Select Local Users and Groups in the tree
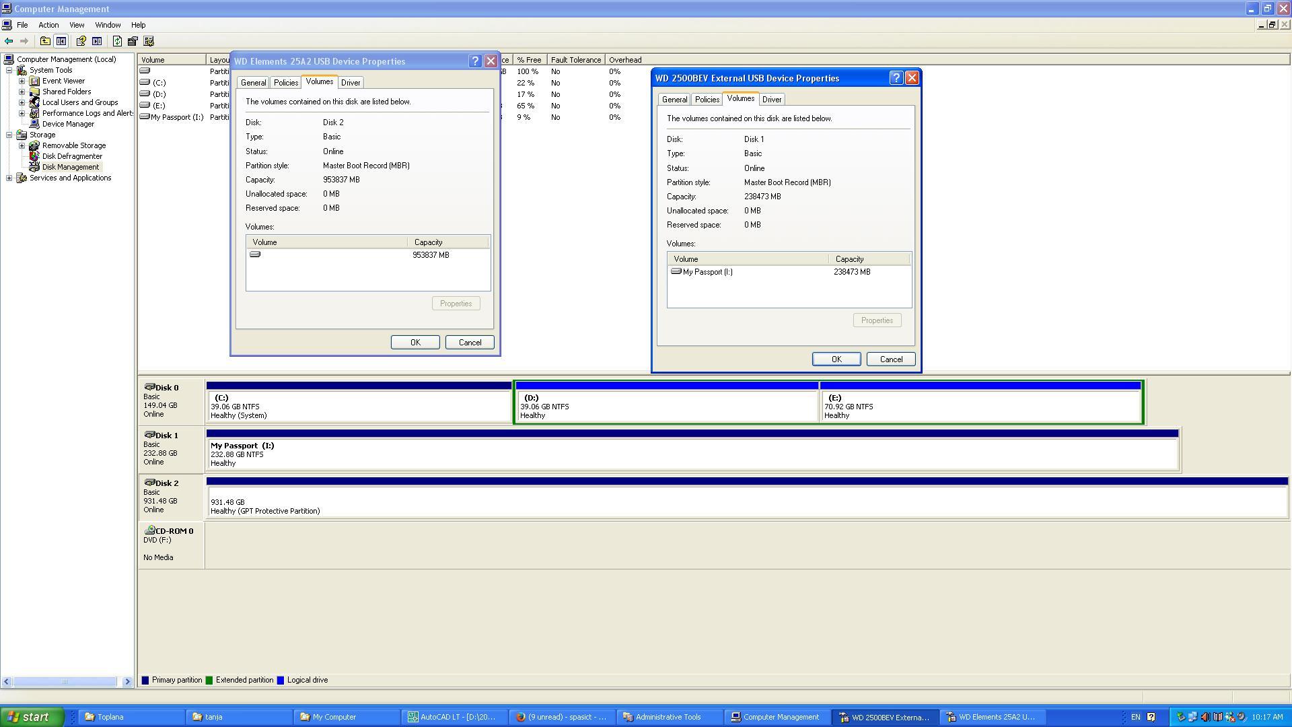The height and width of the screenshot is (727, 1292). pyautogui.click(x=80, y=102)
